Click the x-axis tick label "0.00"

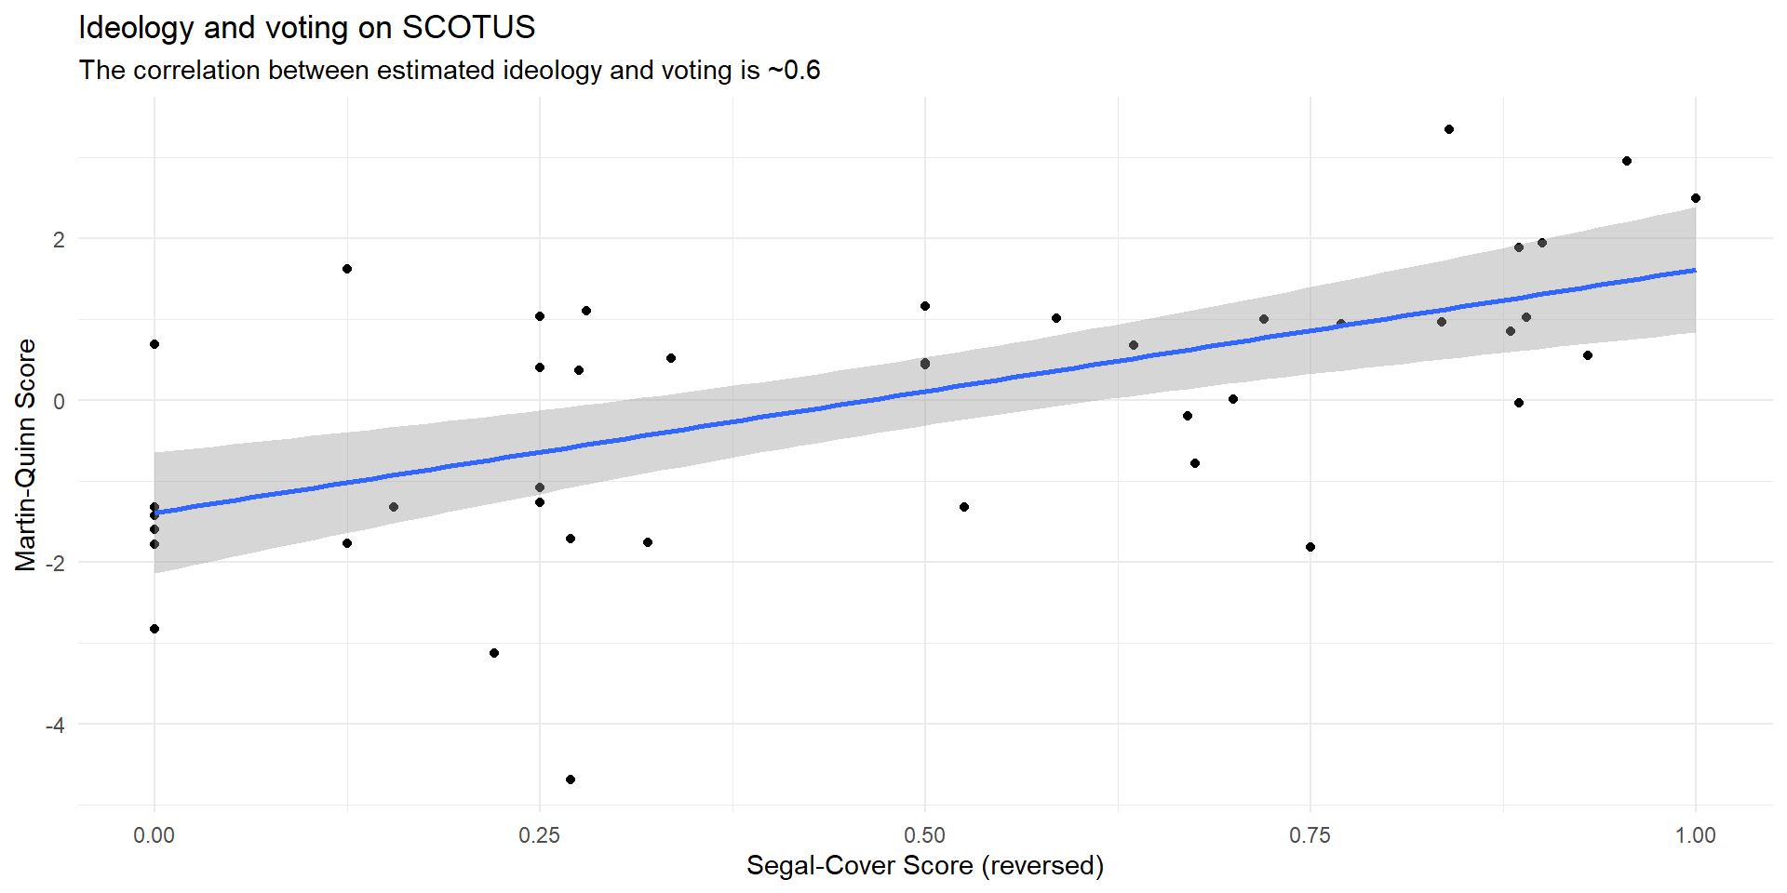coord(155,835)
